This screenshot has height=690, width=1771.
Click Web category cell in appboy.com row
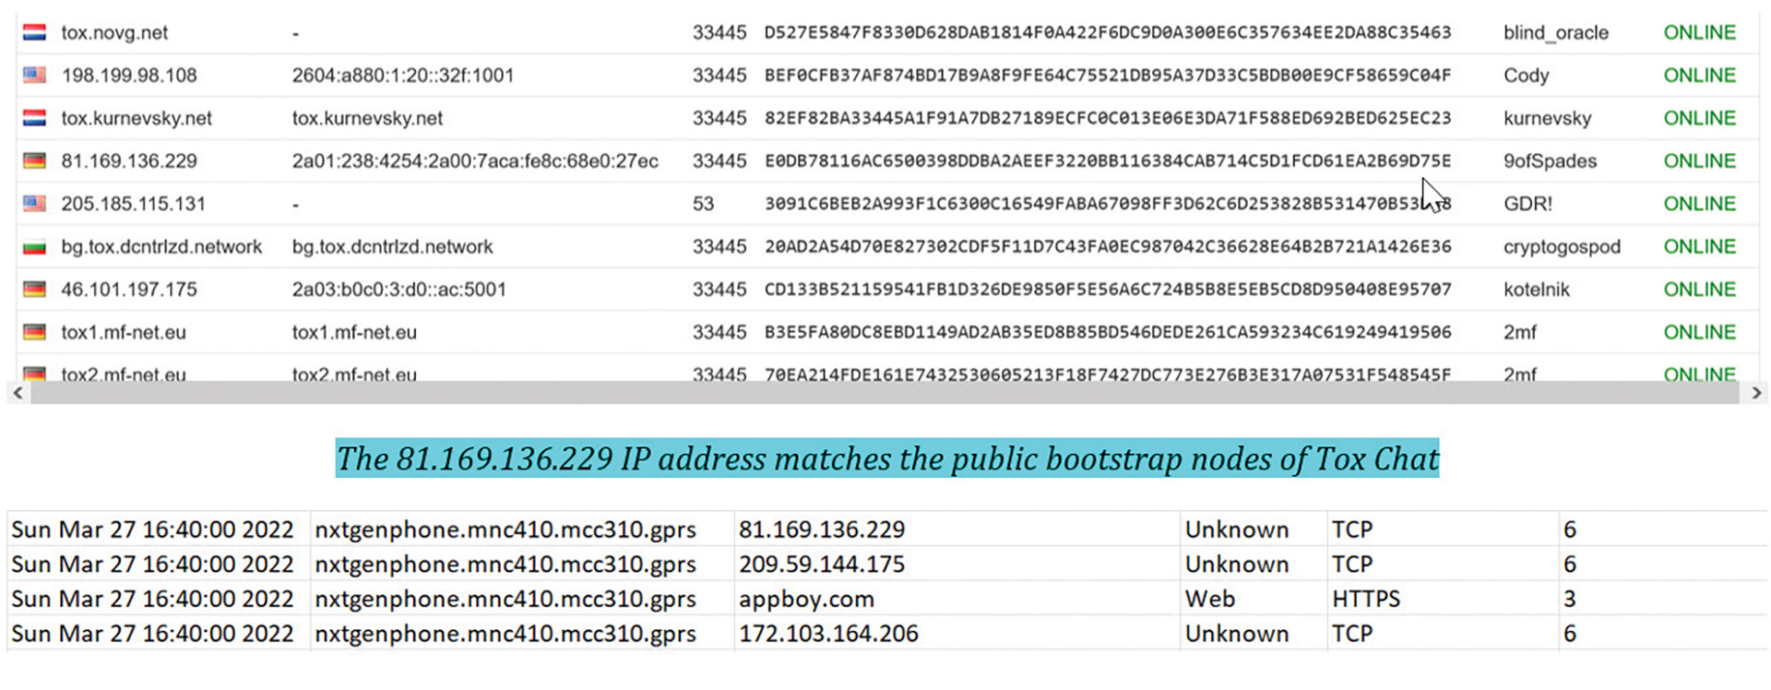pyautogui.click(x=1210, y=599)
